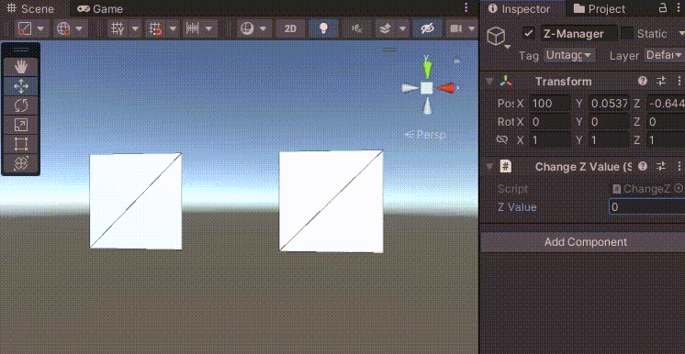Click the Transform component help icon

643,82
